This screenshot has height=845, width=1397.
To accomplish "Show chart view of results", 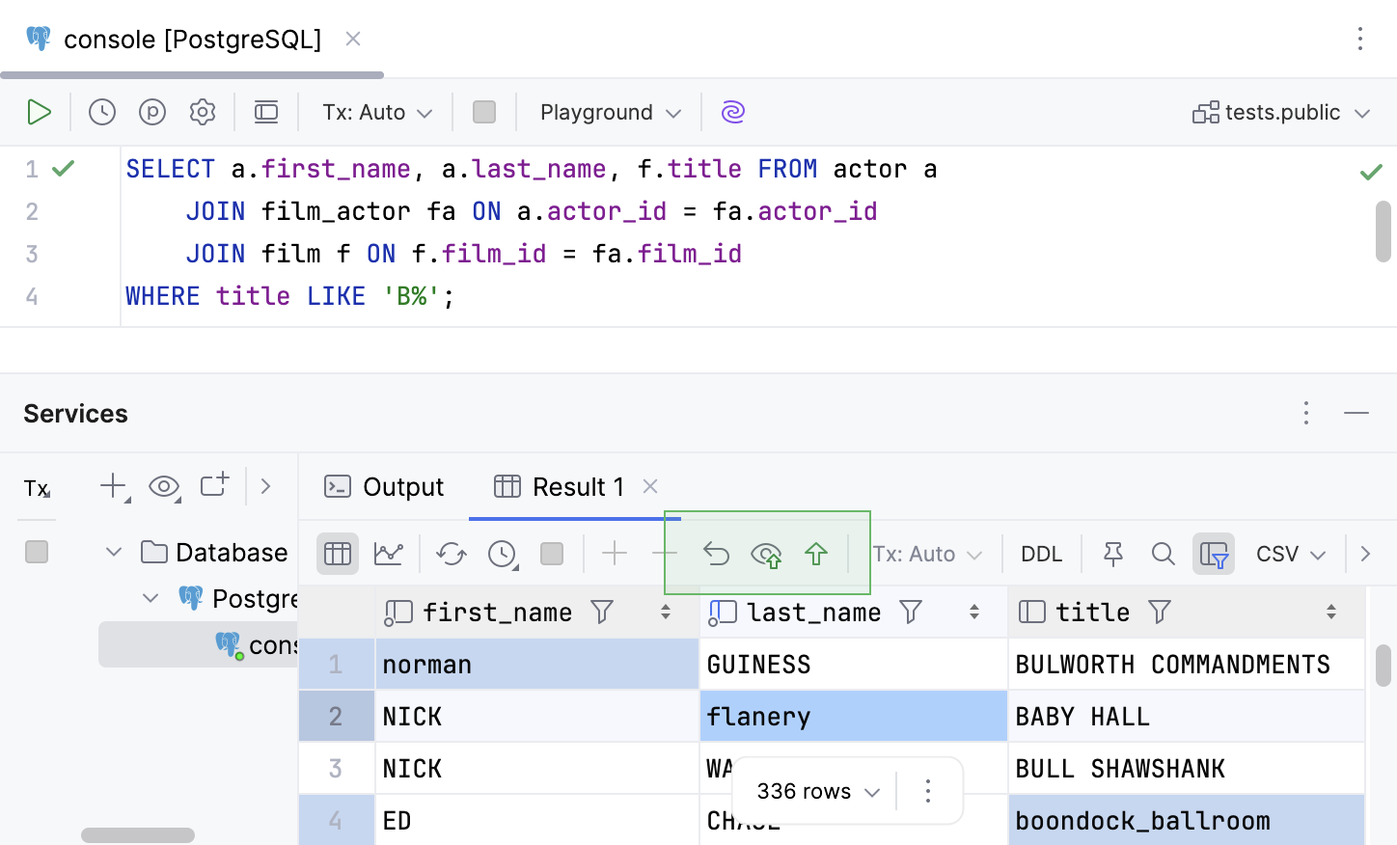I will point(389,554).
